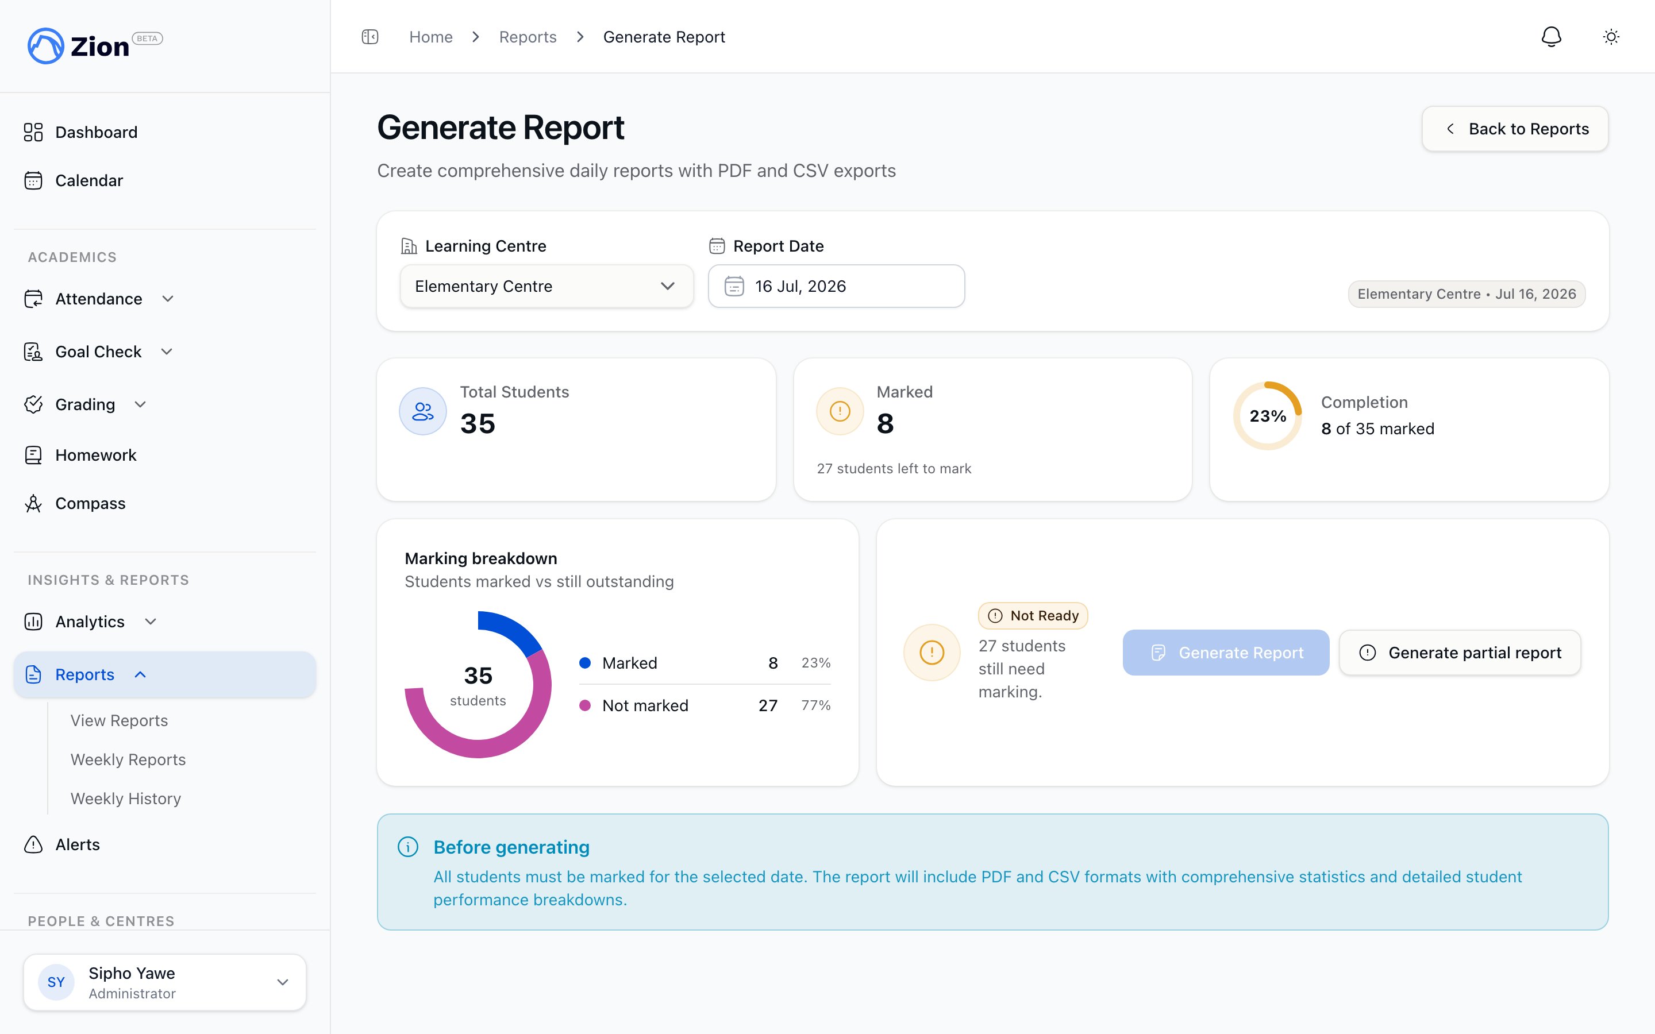Click the large Not Ready warning circle
The width and height of the screenshot is (1655, 1034).
[x=932, y=653]
